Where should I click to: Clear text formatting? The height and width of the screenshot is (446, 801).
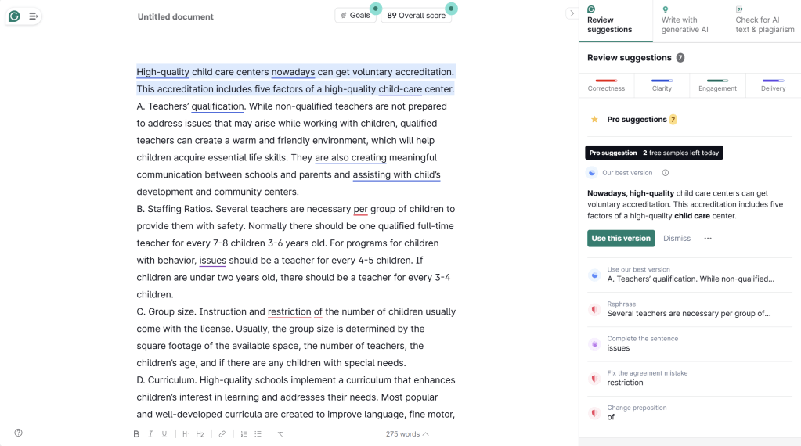tap(280, 434)
